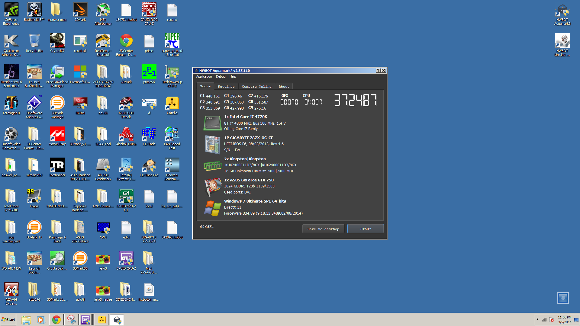The image size is (580, 326).
Task: Launch Resident Evil 6 Benchmark
Action: coord(11,76)
